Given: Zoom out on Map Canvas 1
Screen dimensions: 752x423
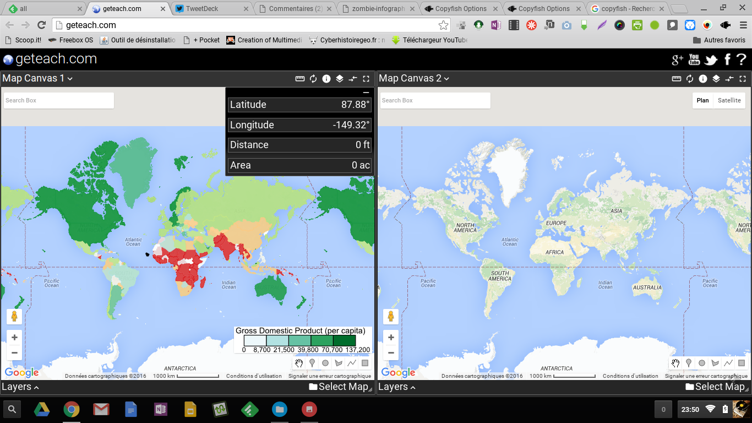Looking at the screenshot, I should tap(14, 352).
